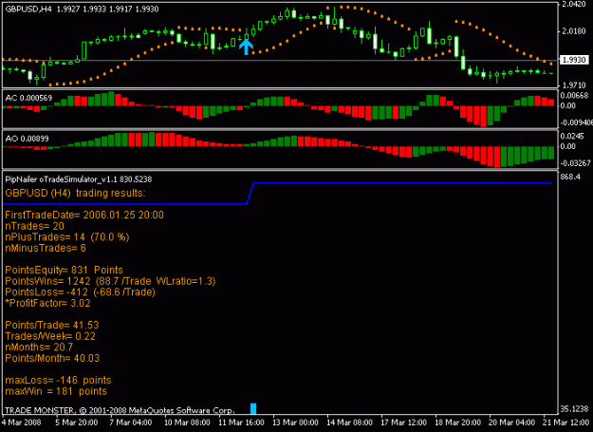Click the nTrades= 20 line
Screen dimensions: 593x432
pos(35,226)
